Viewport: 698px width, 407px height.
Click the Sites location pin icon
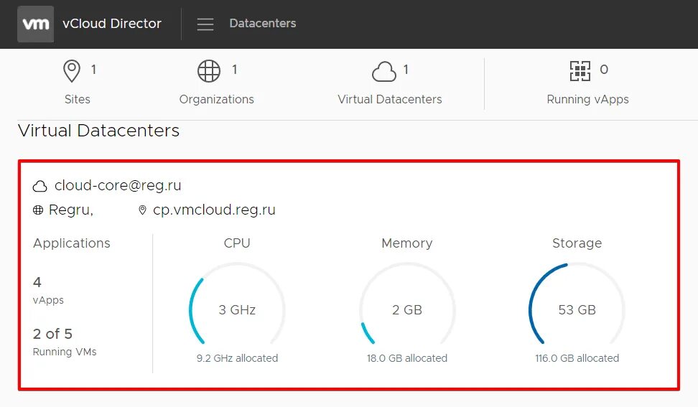point(72,71)
